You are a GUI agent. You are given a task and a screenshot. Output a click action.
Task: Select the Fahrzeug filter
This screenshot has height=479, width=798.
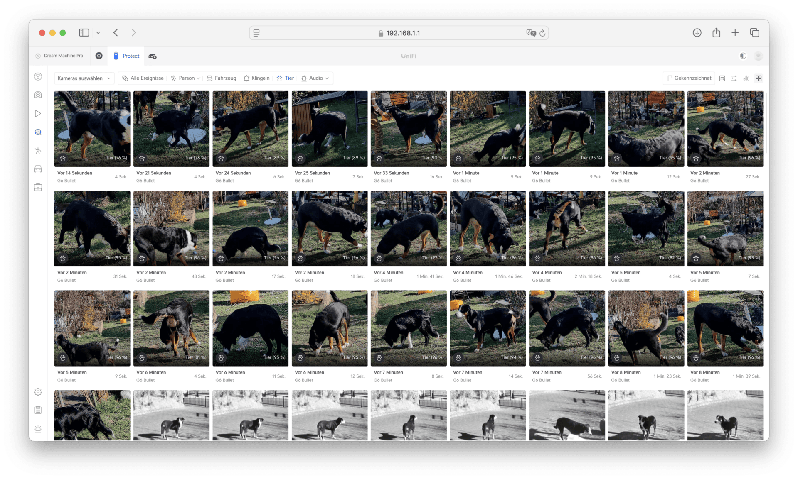(222, 78)
